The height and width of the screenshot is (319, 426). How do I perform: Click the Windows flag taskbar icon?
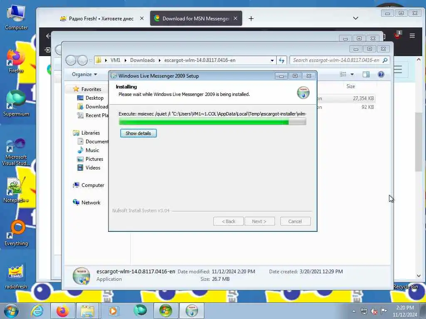[x=166, y=311]
